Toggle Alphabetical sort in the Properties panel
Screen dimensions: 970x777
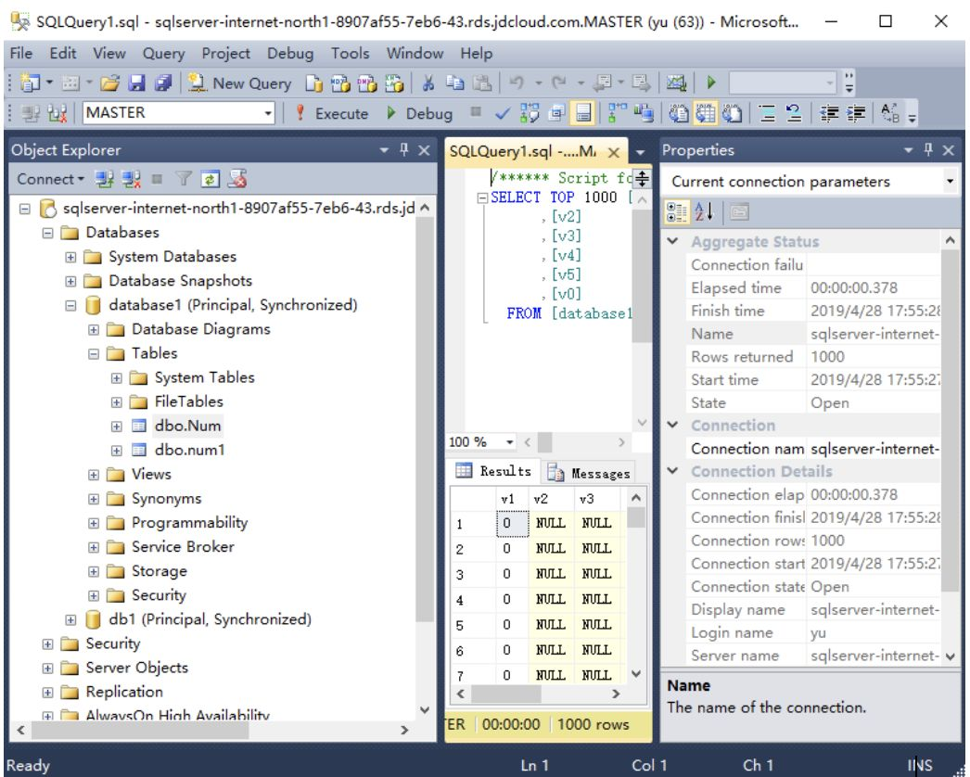click(704, 212)
